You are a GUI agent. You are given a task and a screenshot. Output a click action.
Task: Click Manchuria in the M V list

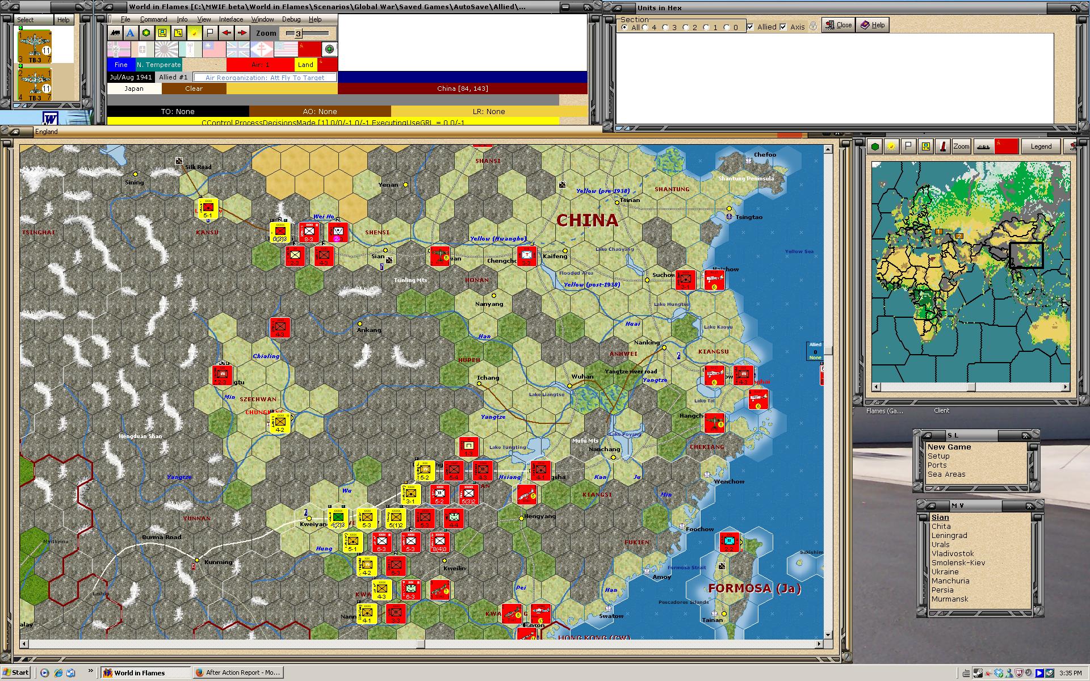(950, 581)
